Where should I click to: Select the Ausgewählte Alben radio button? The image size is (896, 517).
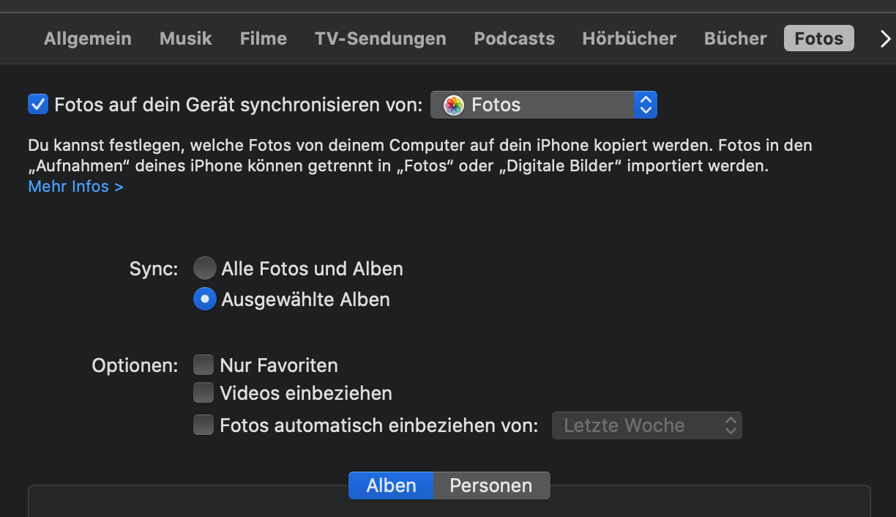[x=205, y=300]
